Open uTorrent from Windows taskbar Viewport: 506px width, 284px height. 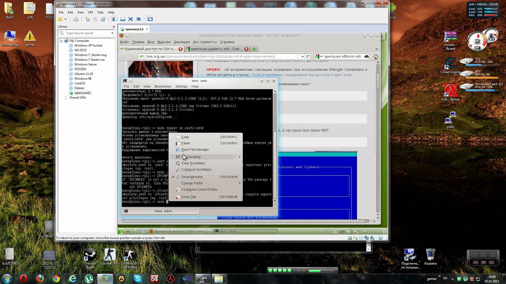pyautogui.click(x=89, y=279)
